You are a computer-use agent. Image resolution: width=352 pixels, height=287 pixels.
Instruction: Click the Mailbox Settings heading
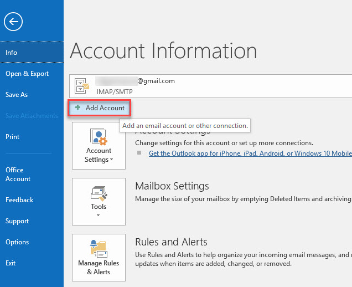click(172, 186)
